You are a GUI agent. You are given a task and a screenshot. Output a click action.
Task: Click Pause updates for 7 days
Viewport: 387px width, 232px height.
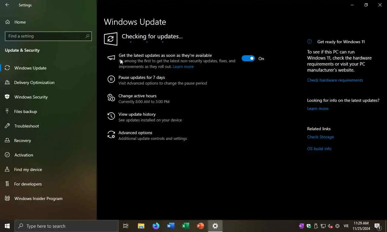click(141, 77)
